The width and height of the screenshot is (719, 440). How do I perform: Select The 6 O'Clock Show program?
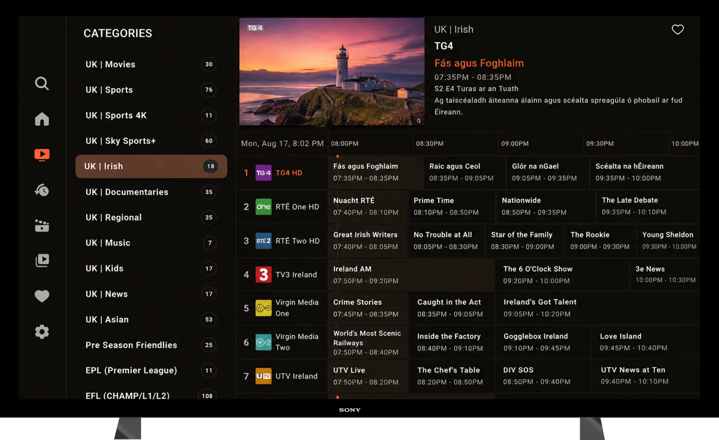(562, 274)
